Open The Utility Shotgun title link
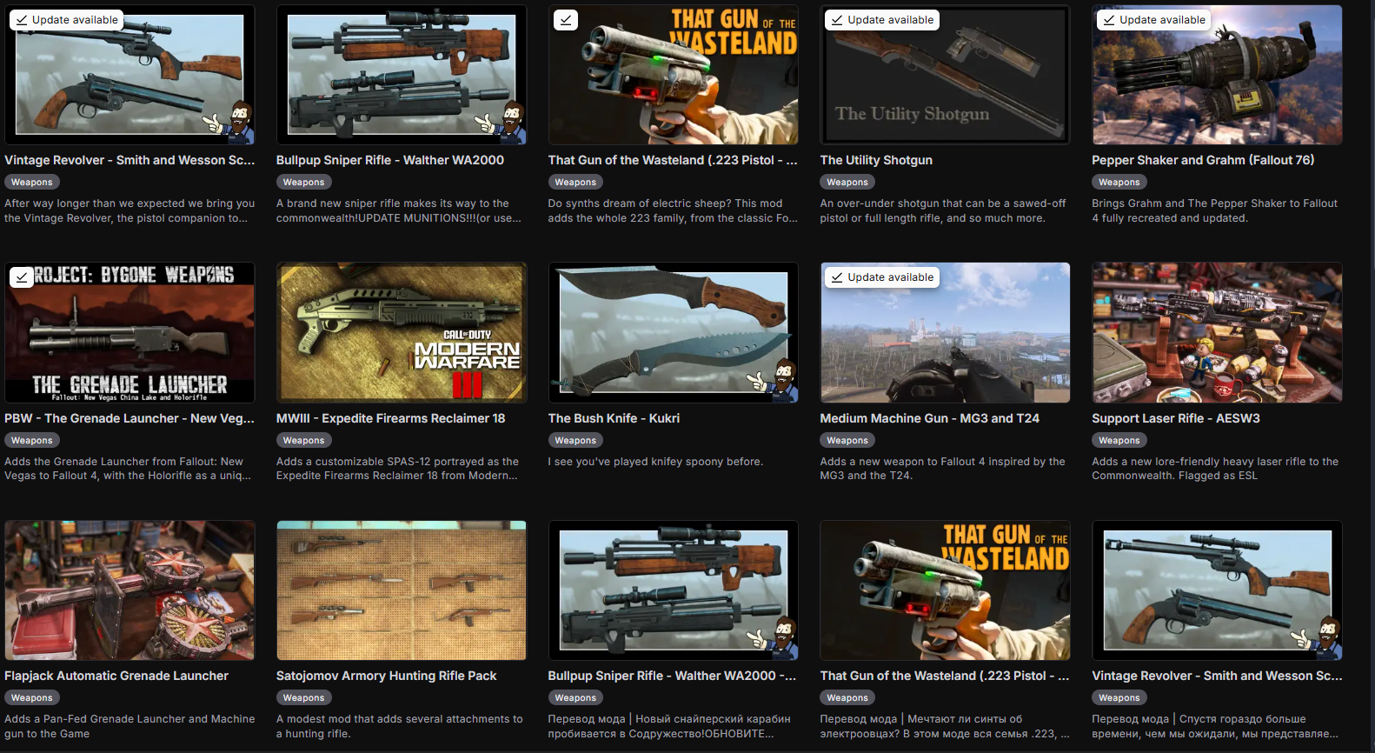 pos(876,160)
